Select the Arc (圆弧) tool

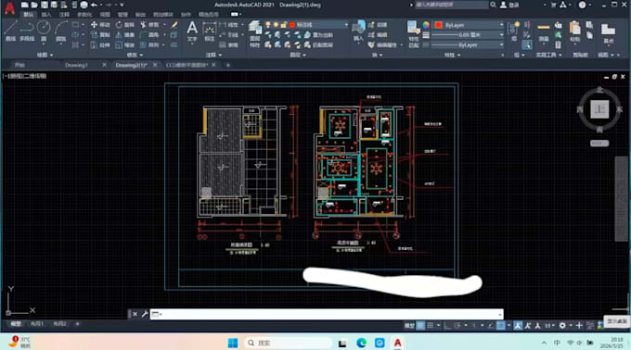click(60, 31)
